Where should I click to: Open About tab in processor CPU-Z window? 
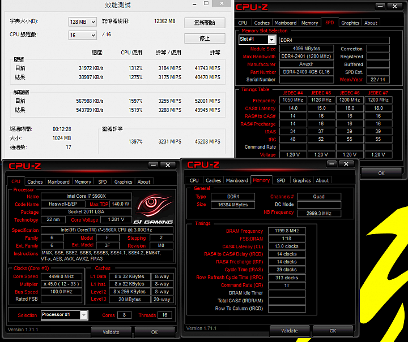143,182
